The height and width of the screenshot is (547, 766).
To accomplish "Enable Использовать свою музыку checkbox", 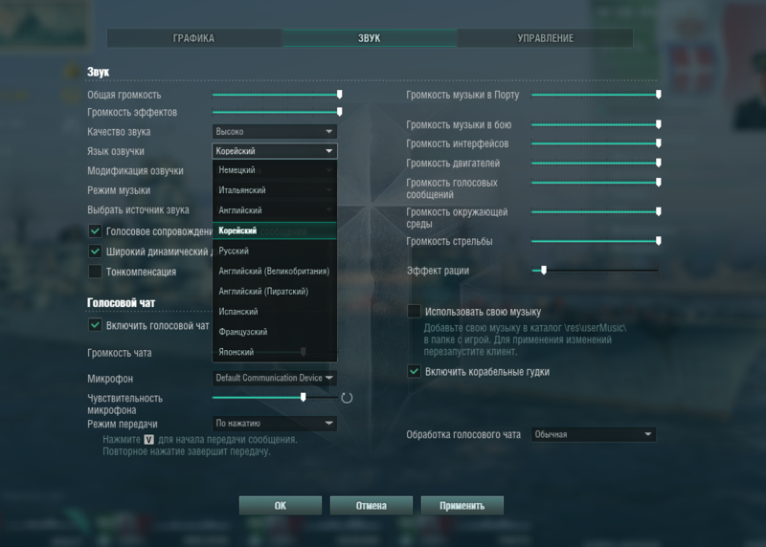I will [414, 312].
